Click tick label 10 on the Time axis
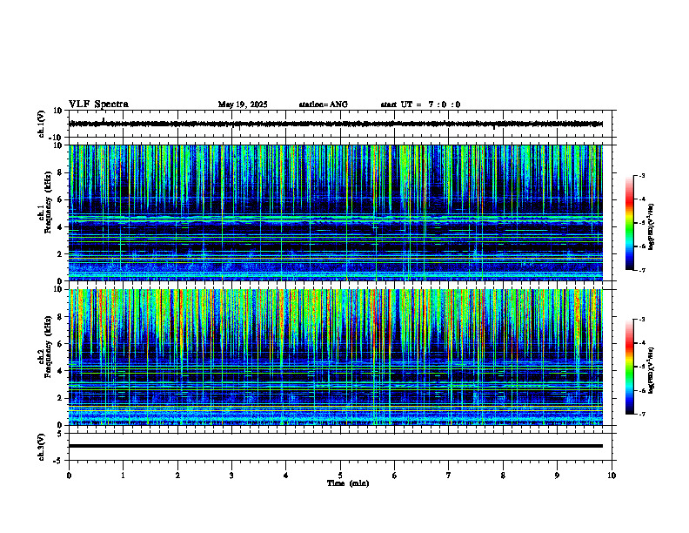This screenshot has width=689, height=533. [612, 476]
